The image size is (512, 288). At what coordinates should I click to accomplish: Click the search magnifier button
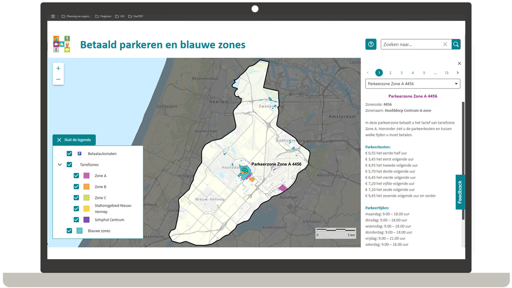[456, 44]
